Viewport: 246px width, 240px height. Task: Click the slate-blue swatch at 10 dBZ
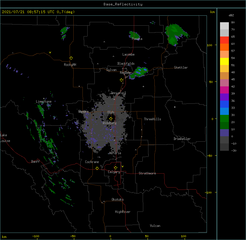click(x=224, y=133)
